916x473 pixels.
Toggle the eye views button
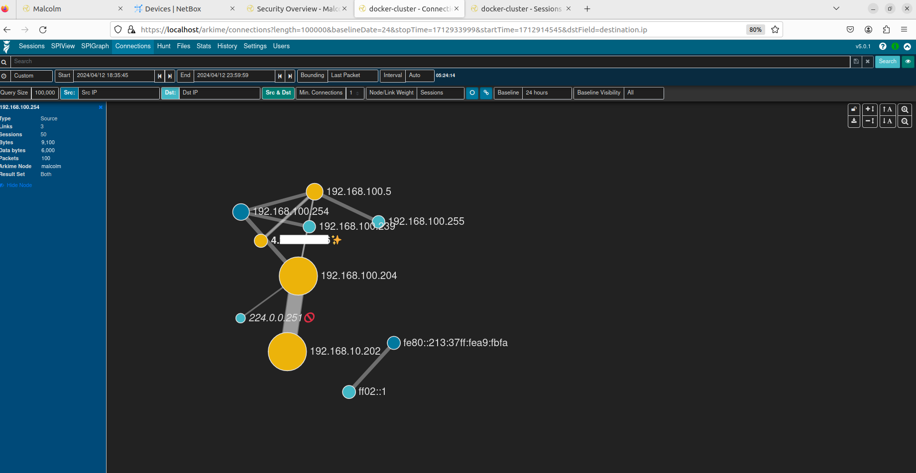click(908, 62)
